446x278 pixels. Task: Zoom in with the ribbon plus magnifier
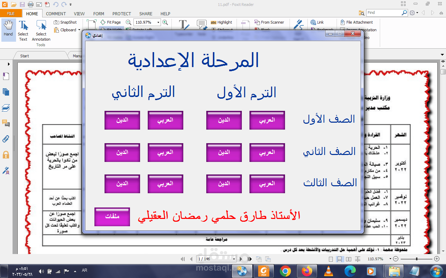[165, 22]
